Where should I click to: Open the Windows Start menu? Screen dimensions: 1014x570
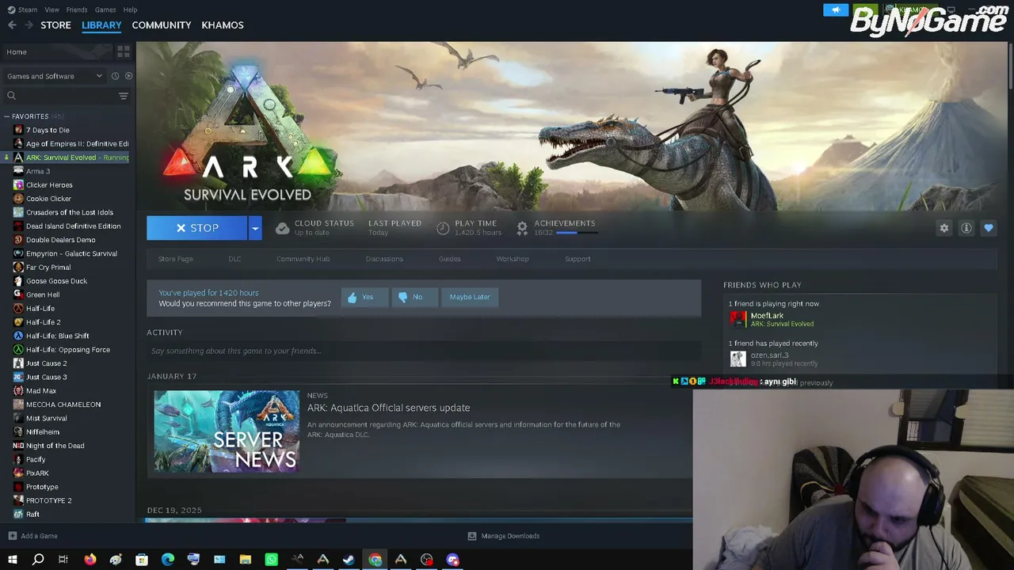12,560
